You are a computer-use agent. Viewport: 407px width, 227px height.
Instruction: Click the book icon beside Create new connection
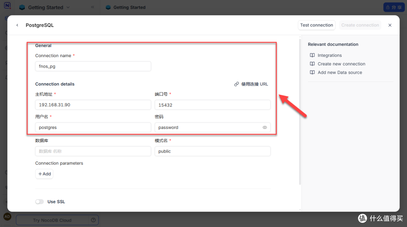coord(312,64)
